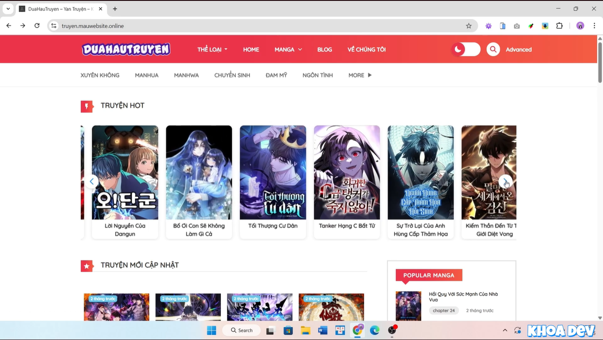Open Chrome three-dot menu
Screen dimensions: 603x340
[594, 26]
